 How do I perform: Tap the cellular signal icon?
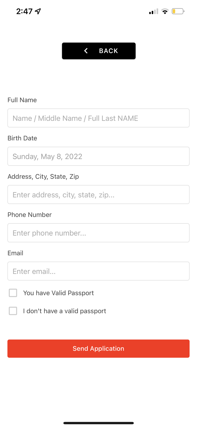tap(153, 11)
